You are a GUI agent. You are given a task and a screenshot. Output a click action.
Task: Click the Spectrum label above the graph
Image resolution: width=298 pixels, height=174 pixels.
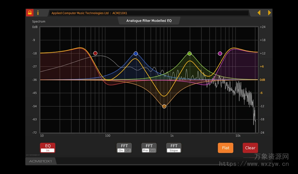[39, 21]
